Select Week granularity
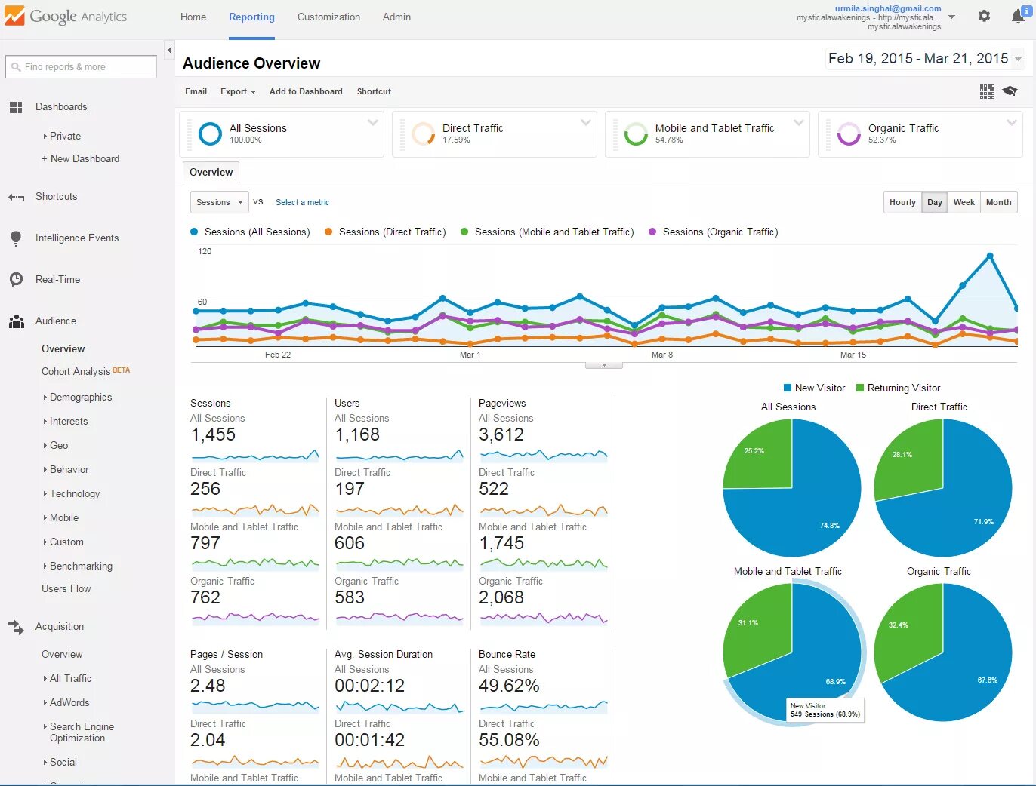 coord(964,202)
